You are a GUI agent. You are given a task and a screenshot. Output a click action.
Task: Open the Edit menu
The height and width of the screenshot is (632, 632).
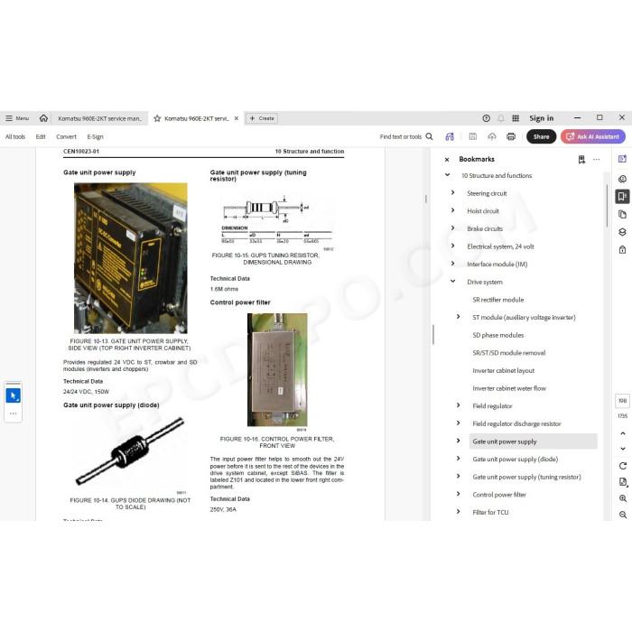[x=41, y=136]
